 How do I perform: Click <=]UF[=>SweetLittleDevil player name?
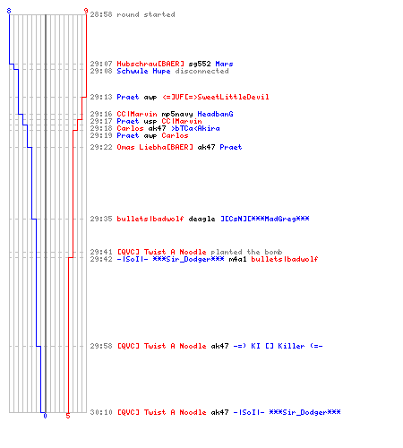pyautogui.click(x=216, y=97)
